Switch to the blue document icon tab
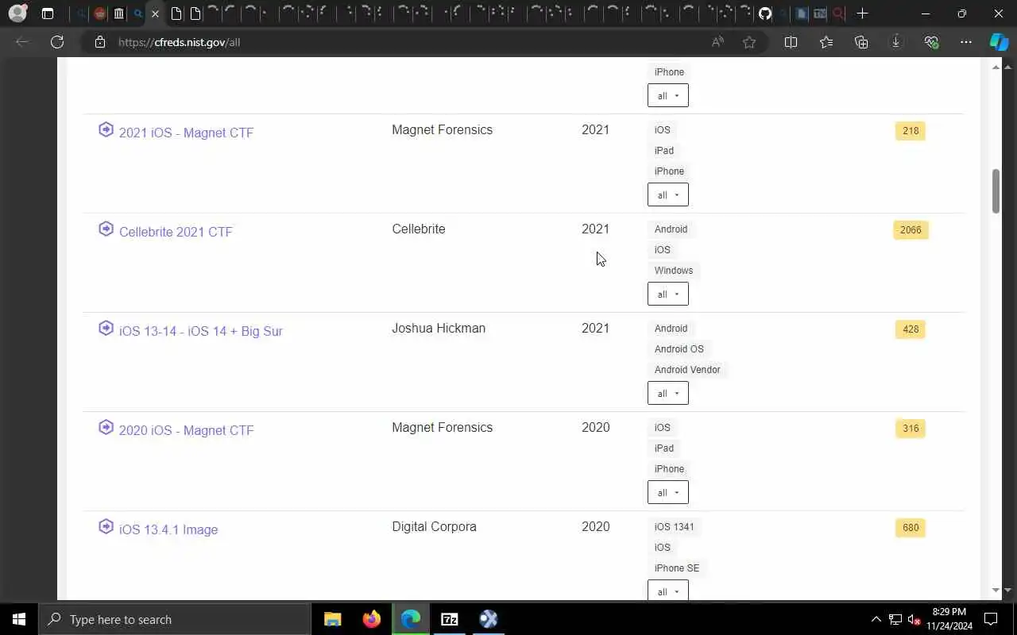This screenshot has height=635, width=1017. (802, 13)
